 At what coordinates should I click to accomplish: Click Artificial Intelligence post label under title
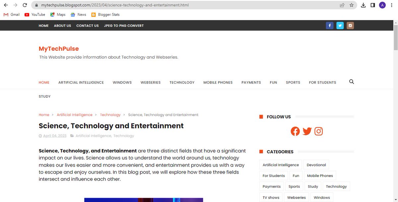click(94, 136)
